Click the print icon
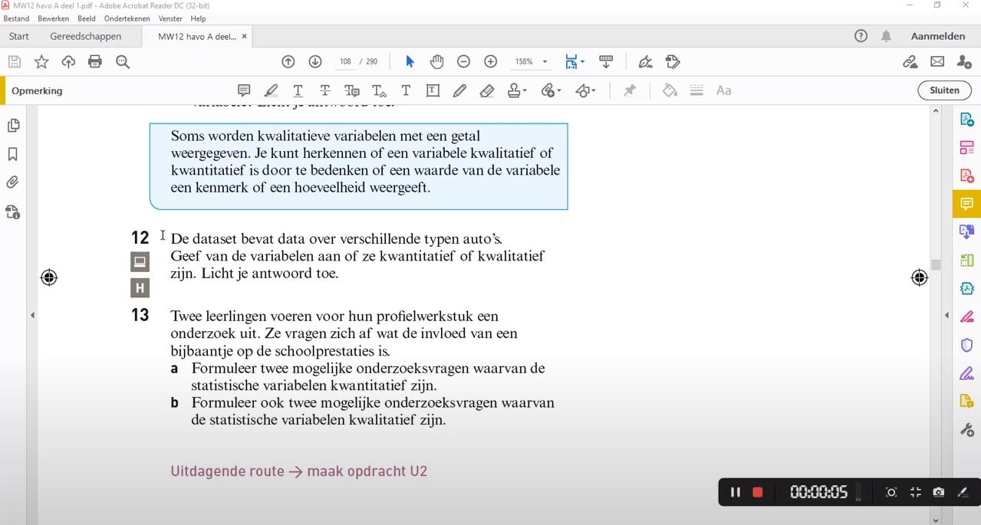 click(x=95, y=62)
